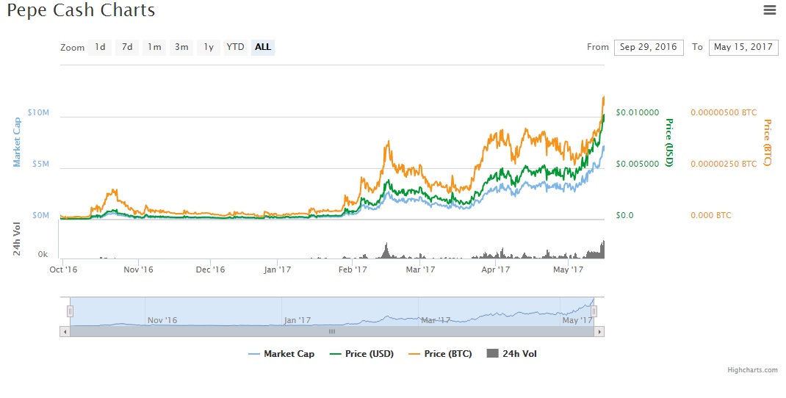Set zoom range to 1m
Image resolution: width=786 pixels, height=398 pixels.
click(154, 47)
